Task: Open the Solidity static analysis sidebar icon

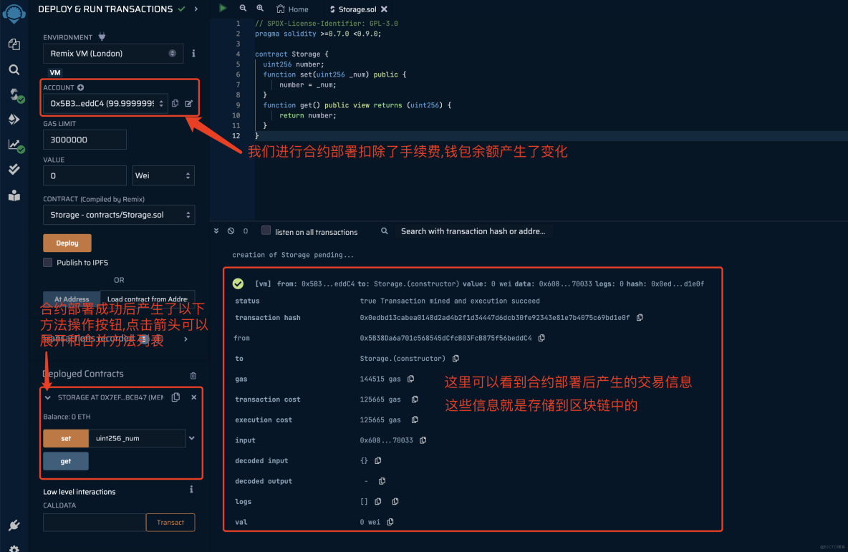Action: click(x=16, y=145)
